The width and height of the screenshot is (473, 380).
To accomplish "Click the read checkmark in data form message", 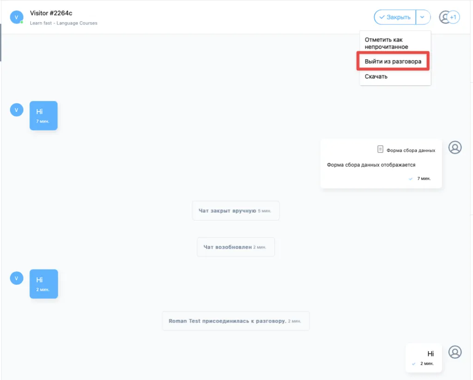I will (x=411, y=179).
